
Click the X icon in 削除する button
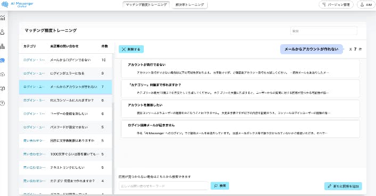point(124,49)
